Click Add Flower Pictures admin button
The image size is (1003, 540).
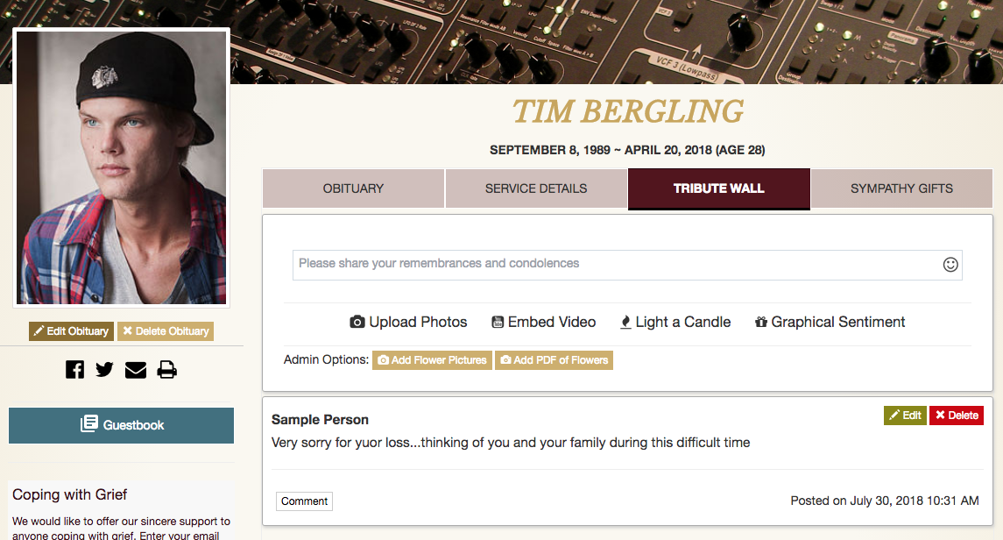coord(432,360)
